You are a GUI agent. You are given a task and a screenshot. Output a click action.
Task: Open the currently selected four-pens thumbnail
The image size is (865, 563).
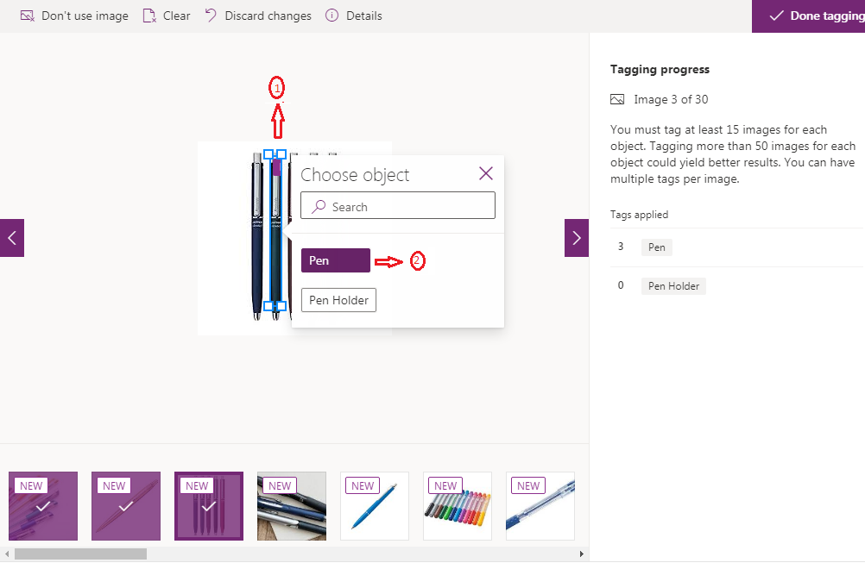click(x=209, y=506)
